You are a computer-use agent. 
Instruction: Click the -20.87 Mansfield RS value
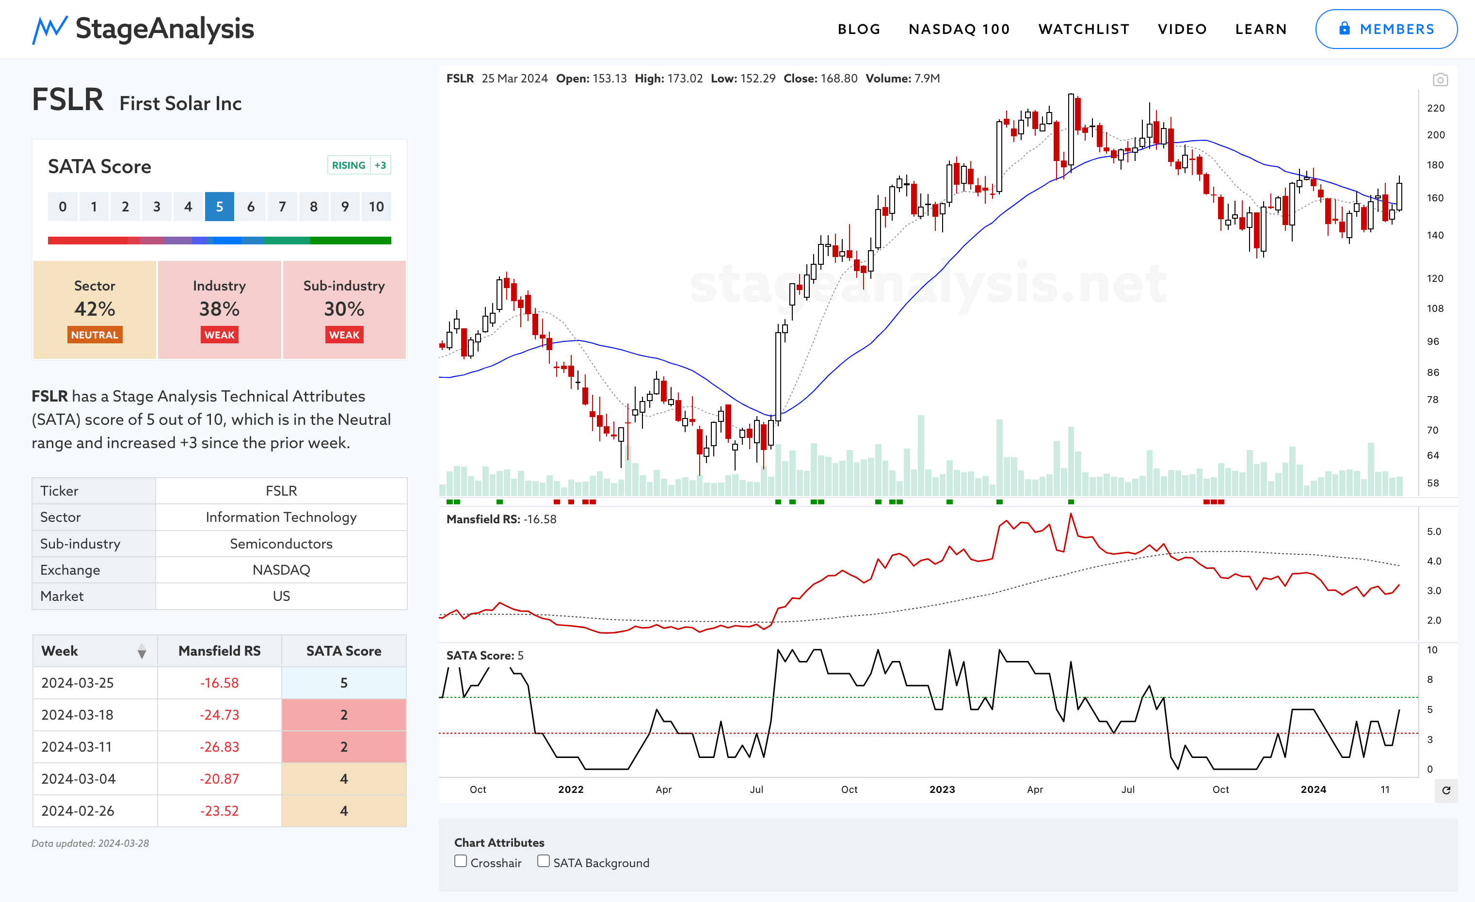pos(219,779)
